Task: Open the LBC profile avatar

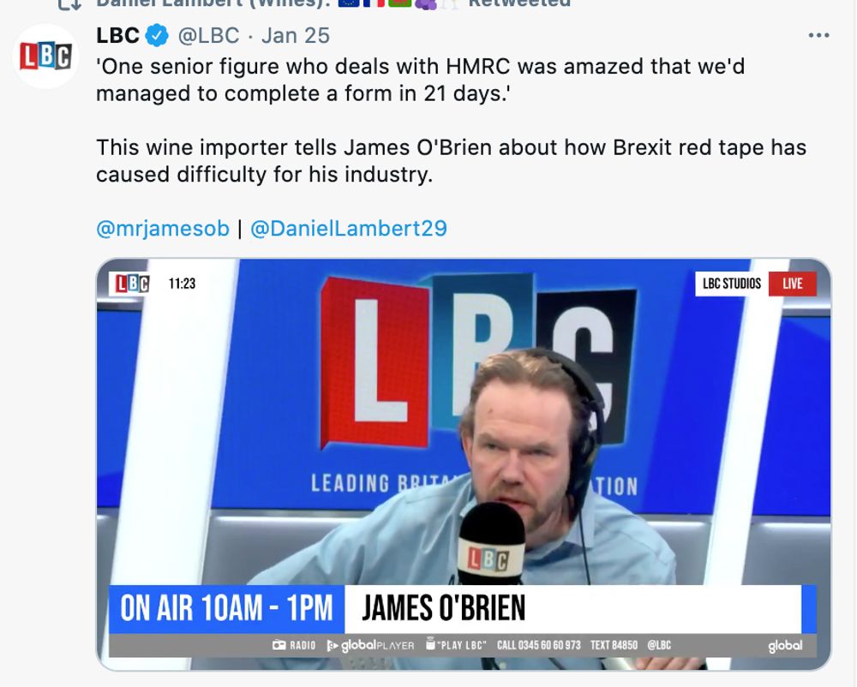Action: [46, 57]
